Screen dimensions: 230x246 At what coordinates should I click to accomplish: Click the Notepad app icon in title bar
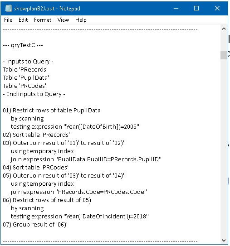tap(8, 8)
